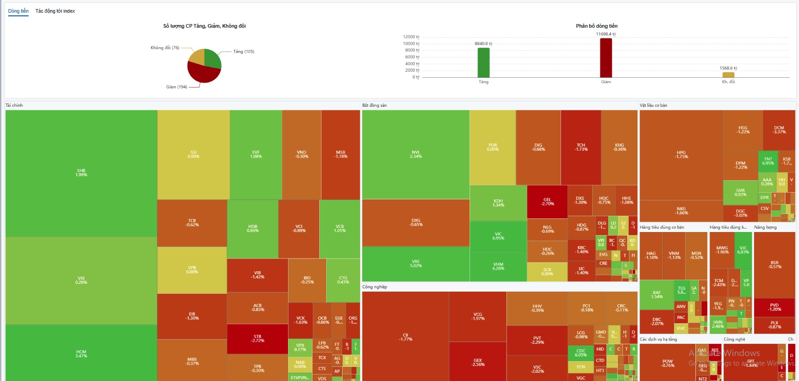Select the STB -2.72% tile

point(257,338)
